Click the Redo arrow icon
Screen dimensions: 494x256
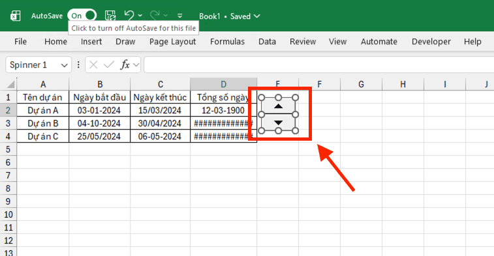(x=155, y=15)
